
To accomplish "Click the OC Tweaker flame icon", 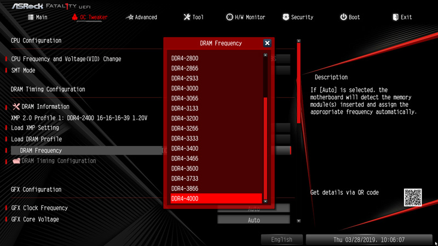I will pos(74,17).
